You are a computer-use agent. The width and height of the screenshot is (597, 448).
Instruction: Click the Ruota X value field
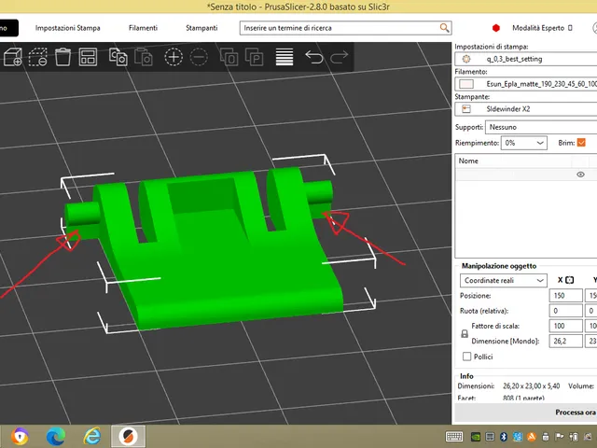point(566,311)
